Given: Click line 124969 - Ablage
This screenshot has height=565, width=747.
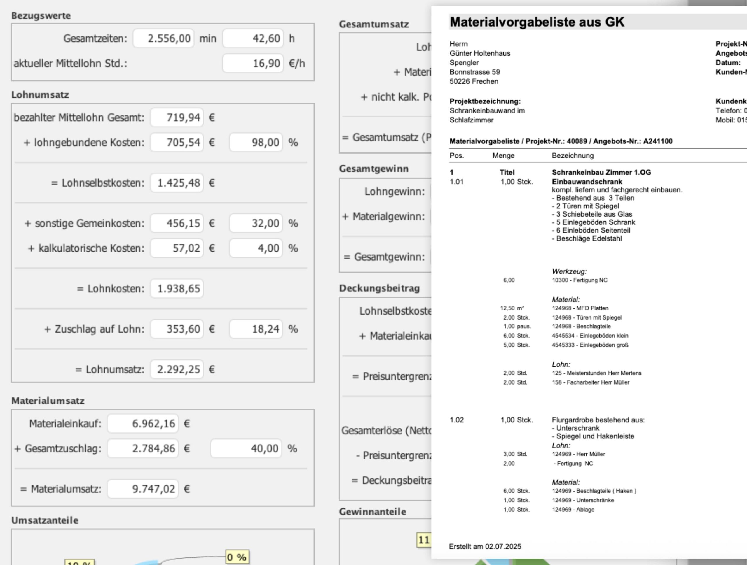Looking at the screenshot, I should point(573,510).
